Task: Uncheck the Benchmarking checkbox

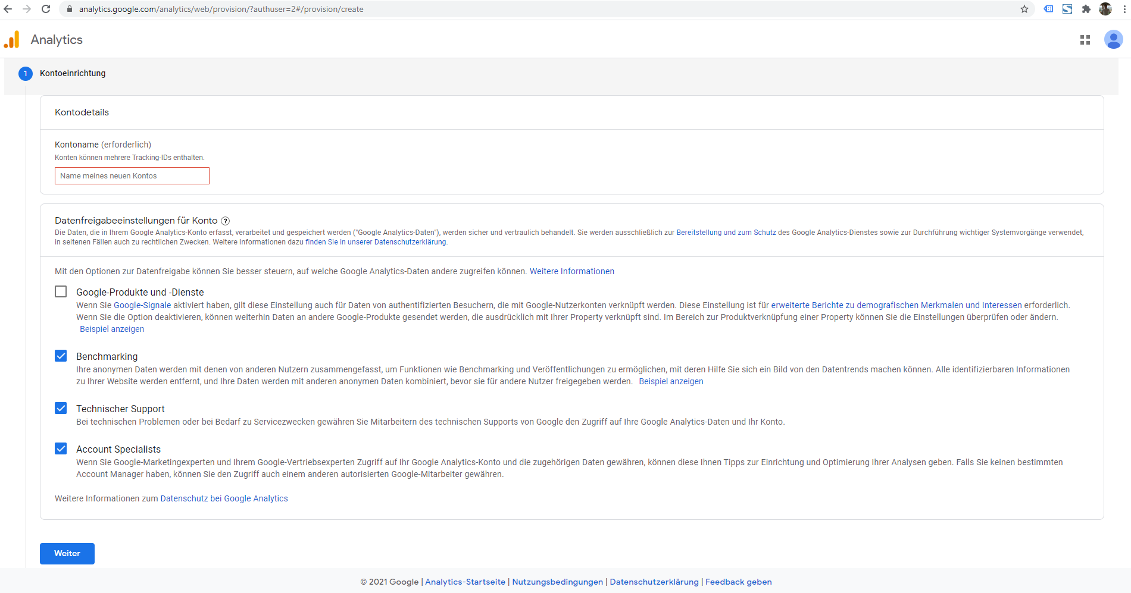Action: (61, 356)
